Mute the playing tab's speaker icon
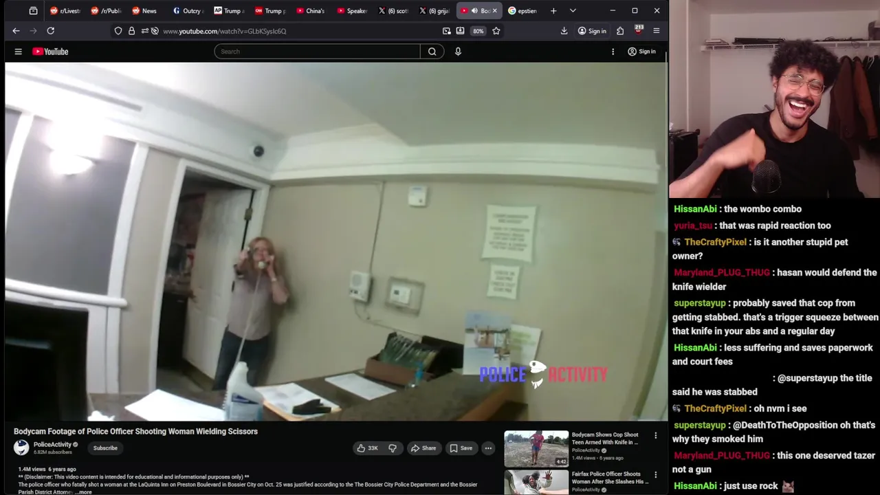 coord(474,11)
